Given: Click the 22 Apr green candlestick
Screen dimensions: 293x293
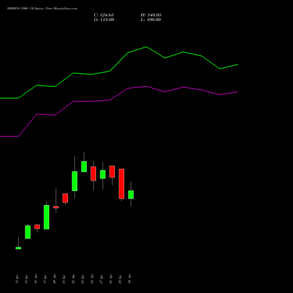Looking at the screenshot, I should [74, 181].
